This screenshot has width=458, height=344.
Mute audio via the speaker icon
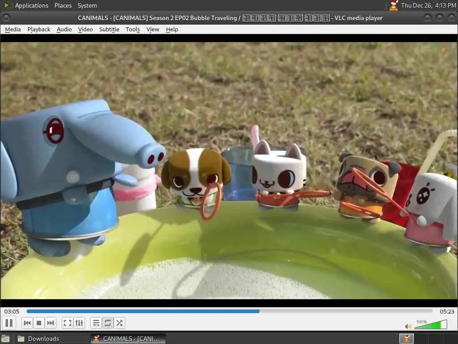[408, 326]
